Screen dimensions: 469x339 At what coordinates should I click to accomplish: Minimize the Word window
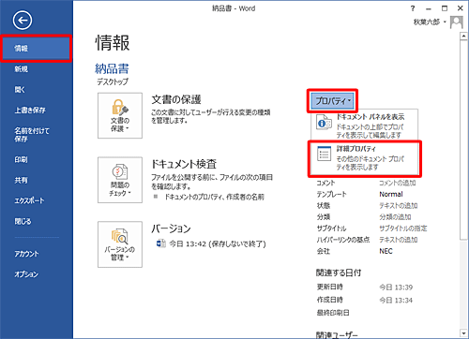(429, 8)
